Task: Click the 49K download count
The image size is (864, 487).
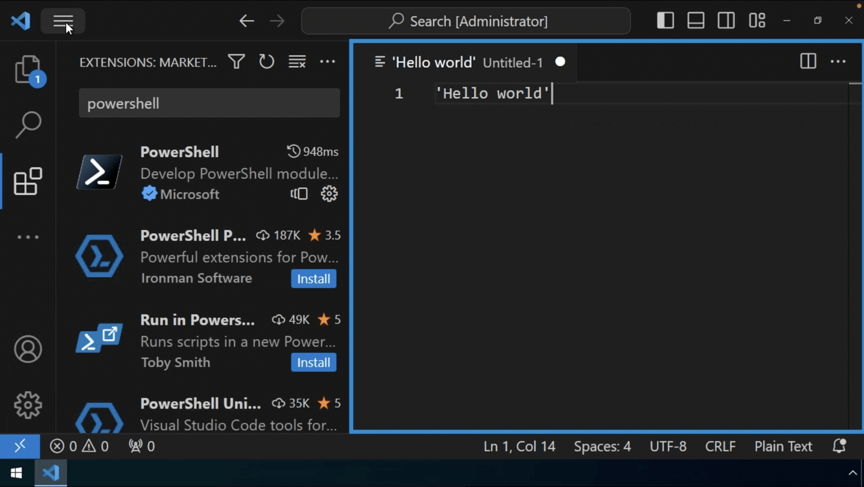Action: coord(290,320)
